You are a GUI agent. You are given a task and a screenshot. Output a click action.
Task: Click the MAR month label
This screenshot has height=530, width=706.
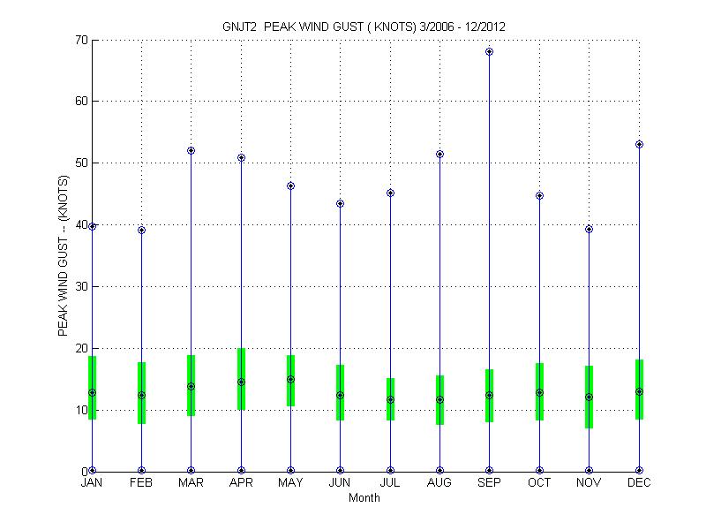pyautogui.click(x=191, y=482)
